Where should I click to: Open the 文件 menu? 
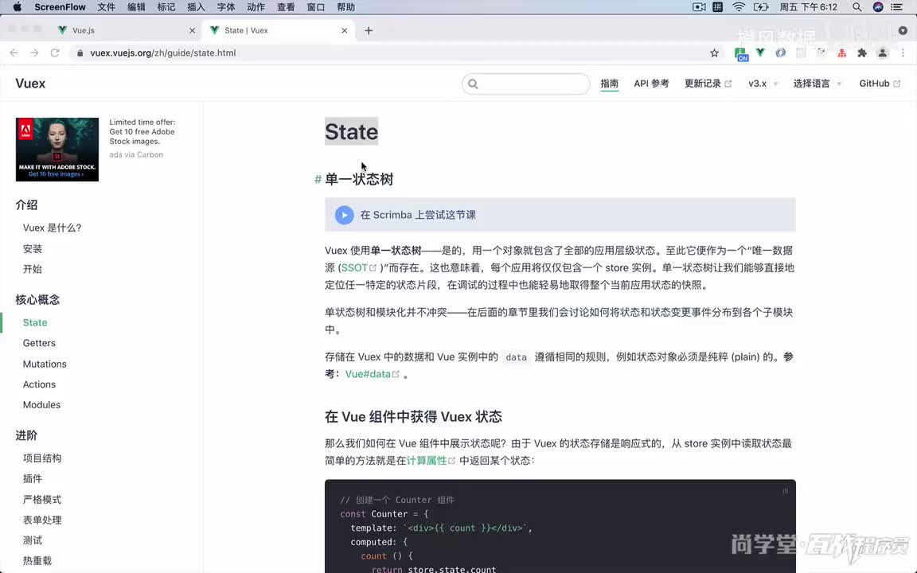(x=107, y=7)
